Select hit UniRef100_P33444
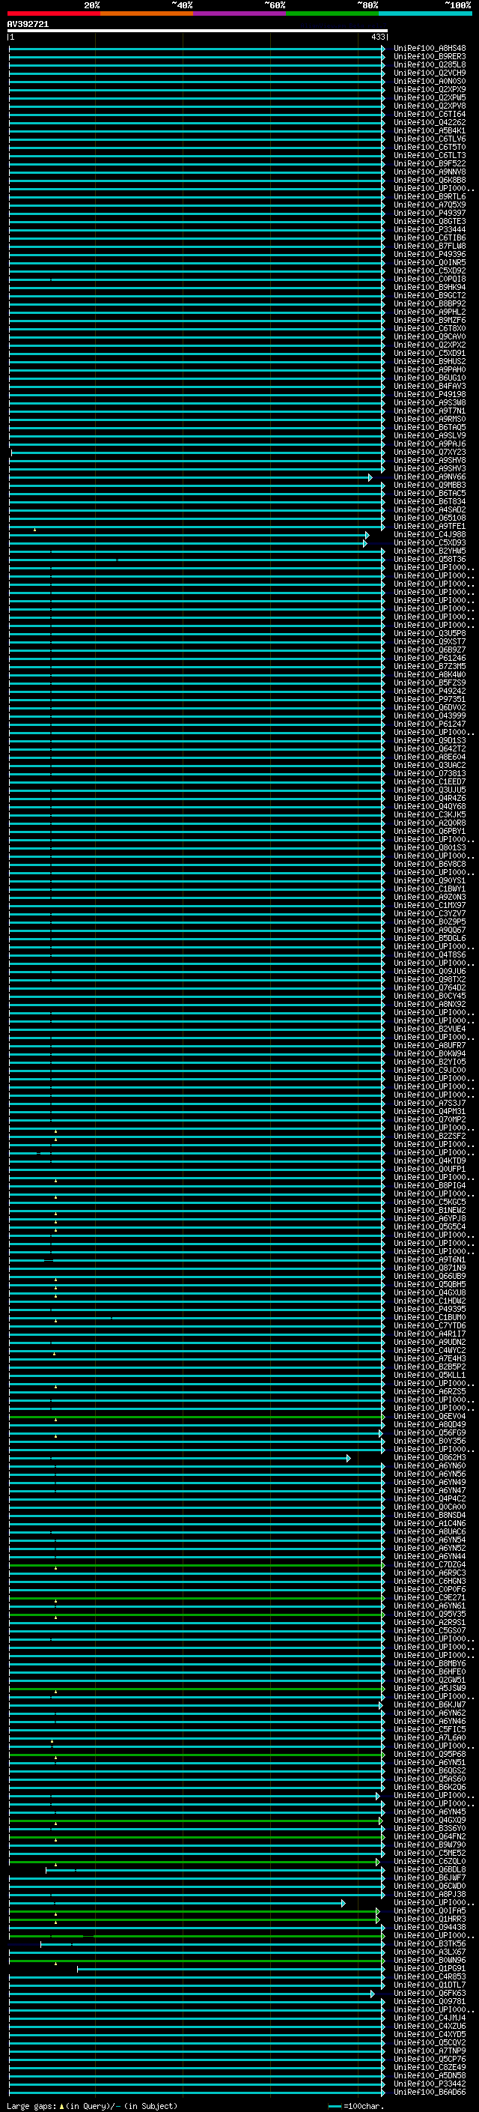Screen dimensions: 479x2112 pos(430,229)
